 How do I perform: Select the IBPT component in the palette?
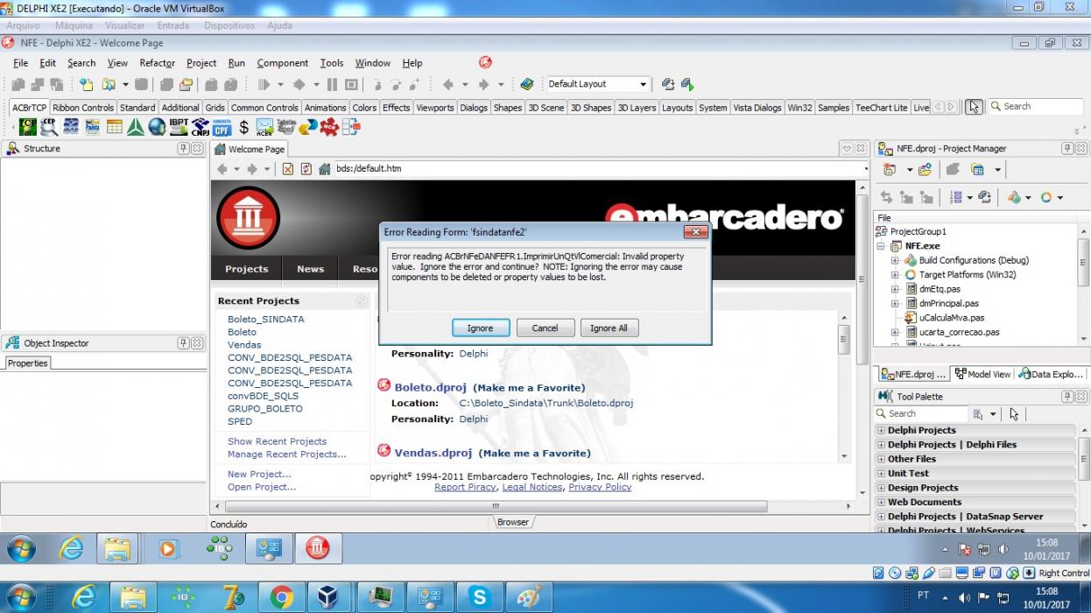179,127
